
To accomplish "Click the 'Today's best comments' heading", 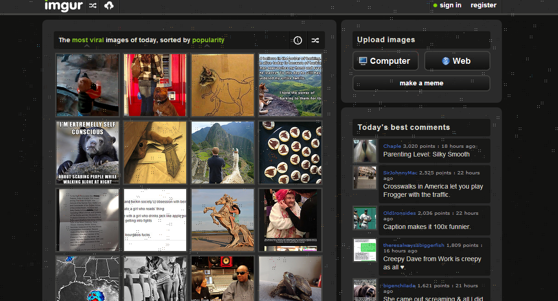I will pos(404,127).
